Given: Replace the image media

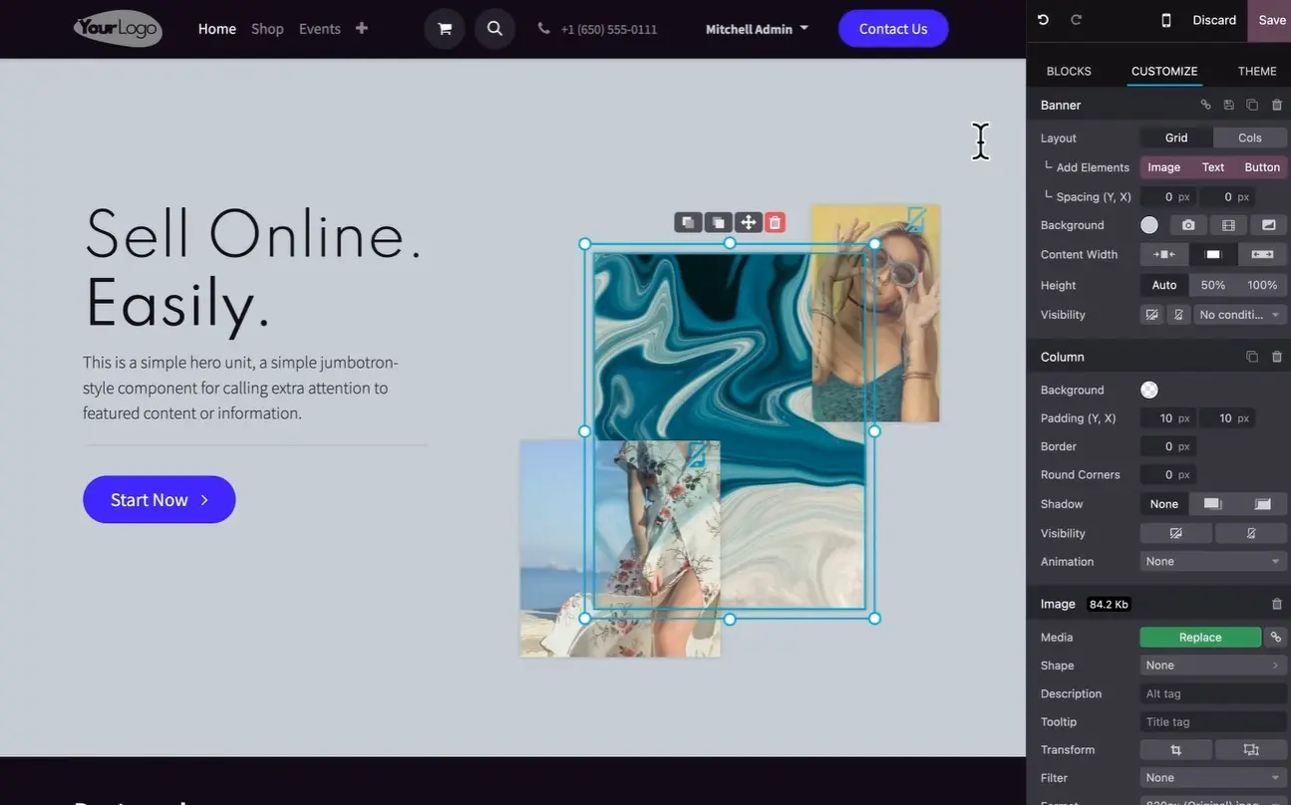Looking at the screenshot, I should tap(1200, 637).
